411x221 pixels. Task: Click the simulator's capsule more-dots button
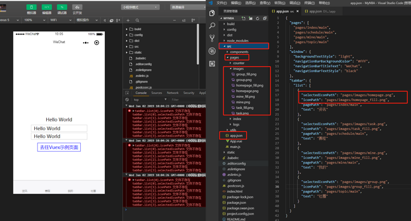click(86, 43)
